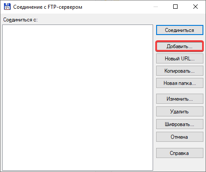Click Копировать... to duplicate a connection
This screenshot has height=172, width=206.
[180, 71]
